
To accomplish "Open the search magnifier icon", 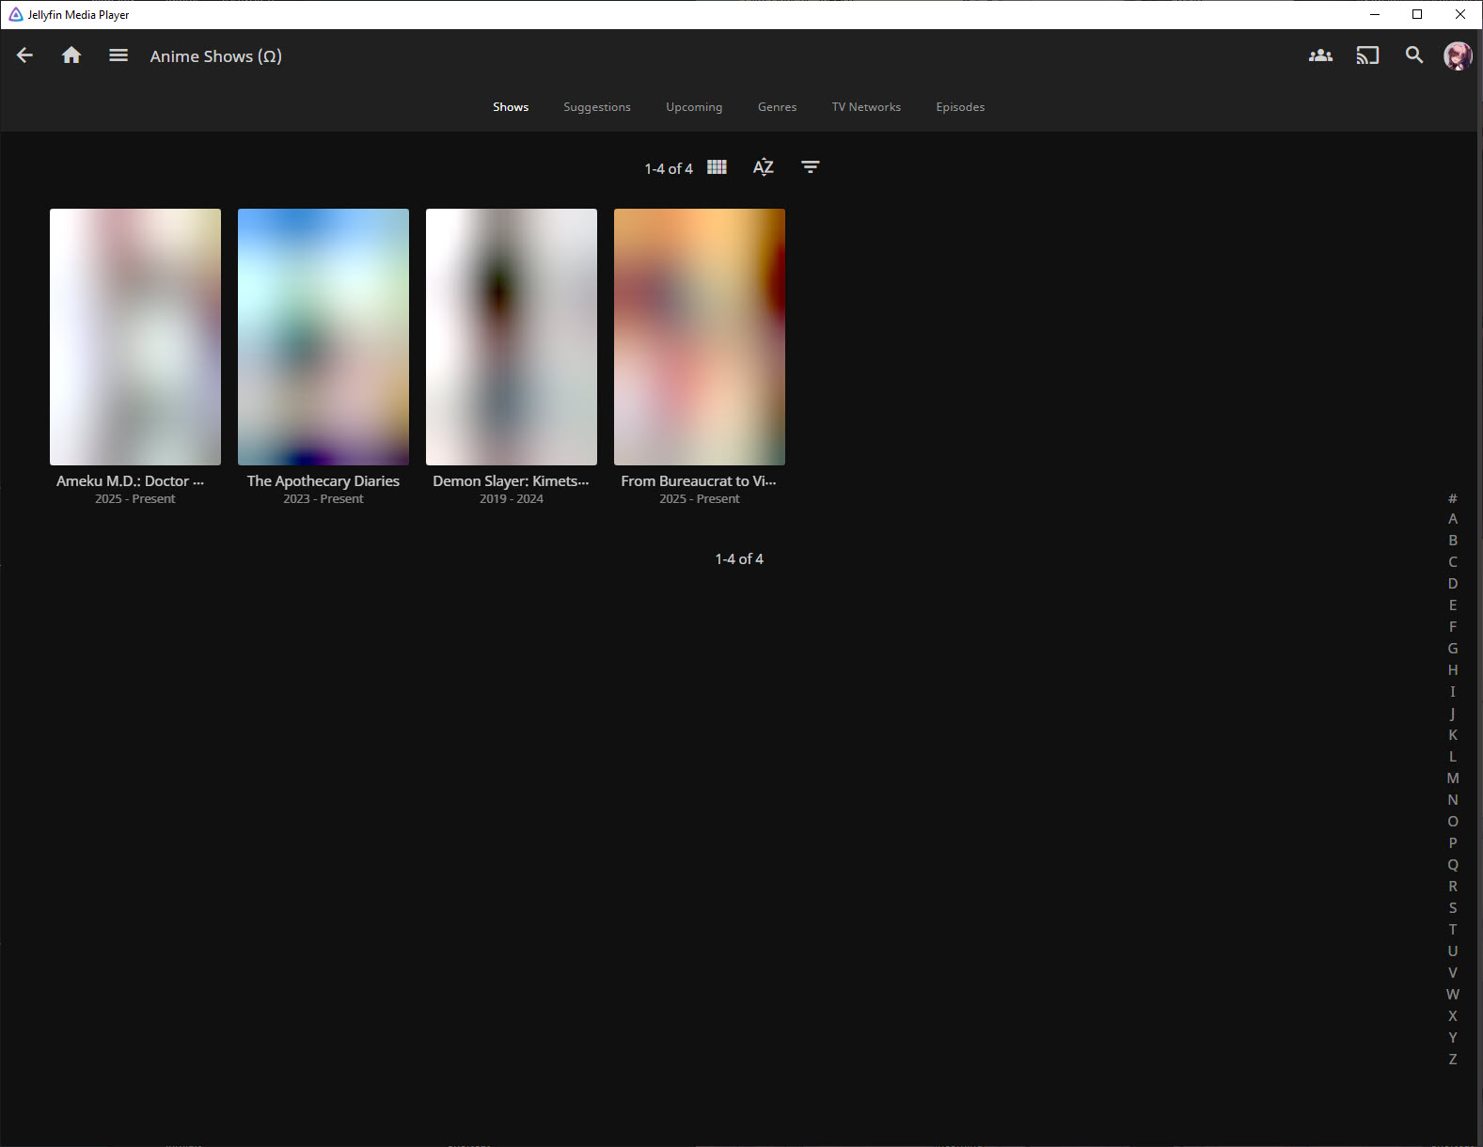I will [x=1414, y=55].
